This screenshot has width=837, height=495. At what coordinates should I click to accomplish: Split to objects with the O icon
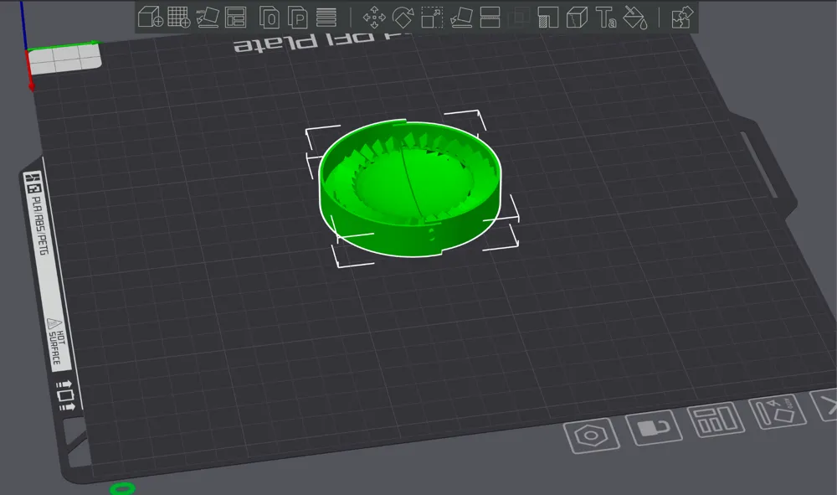[x=270, y=17]
